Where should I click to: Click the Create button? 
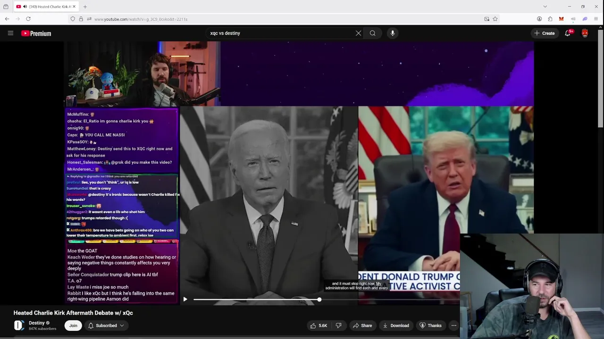pyautogui.click(x=545, y=33)
